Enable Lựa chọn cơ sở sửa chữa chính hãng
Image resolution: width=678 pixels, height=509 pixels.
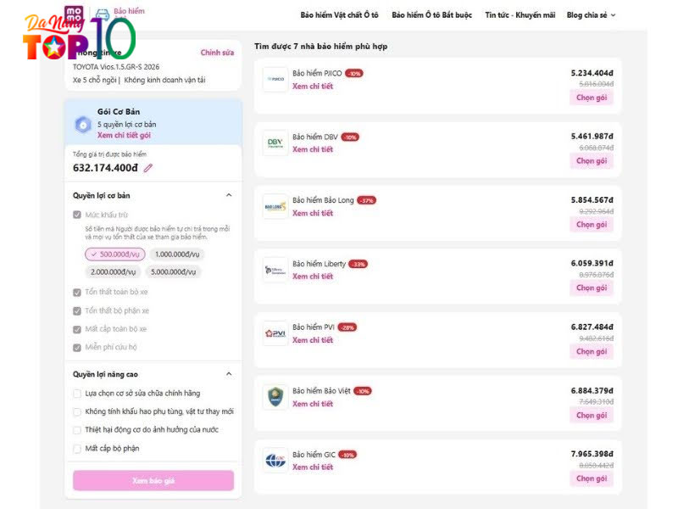tap(77, 394)
